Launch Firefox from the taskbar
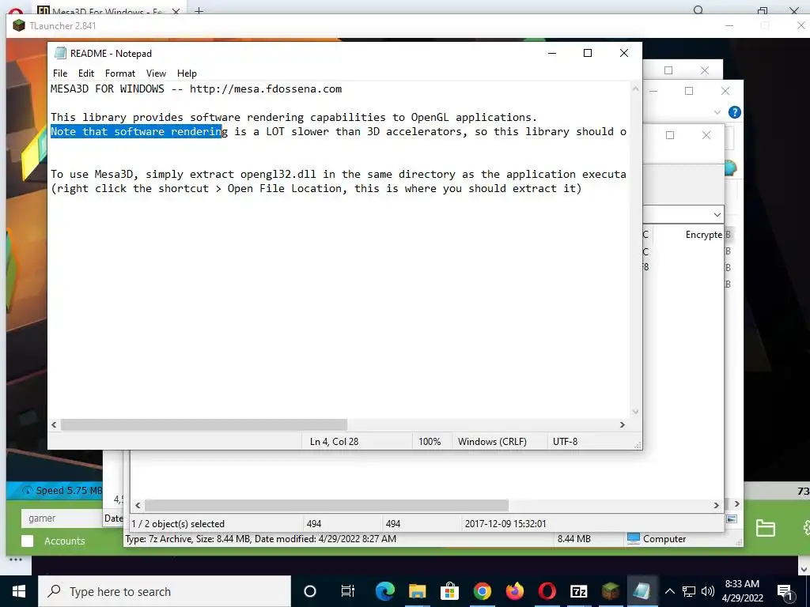This screenshot has height=607, width=810. point(514,591)
